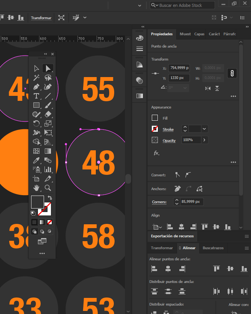This screenshot has height=314, width=251.
Task: Select the Magic Wand tool
Action: click(x=36, y=77)
